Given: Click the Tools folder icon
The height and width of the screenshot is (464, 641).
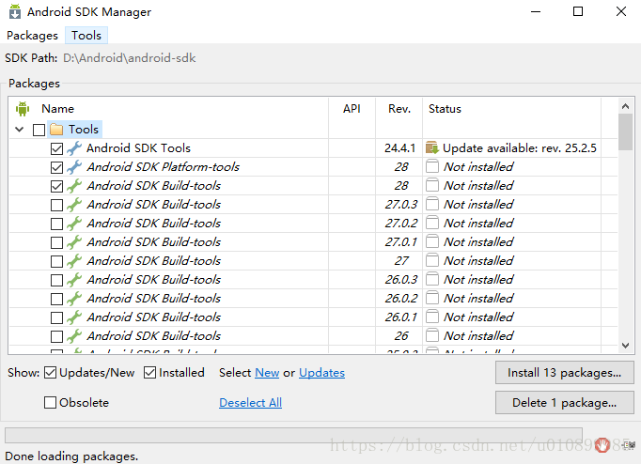Looking at the screenshot, I should click(56, 130).
